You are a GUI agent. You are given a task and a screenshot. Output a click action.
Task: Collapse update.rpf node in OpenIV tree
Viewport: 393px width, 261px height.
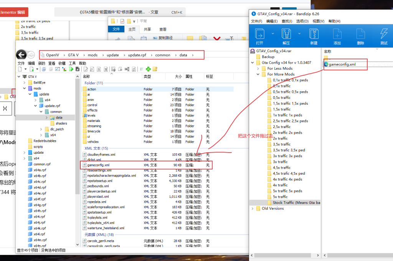(36, 106)
